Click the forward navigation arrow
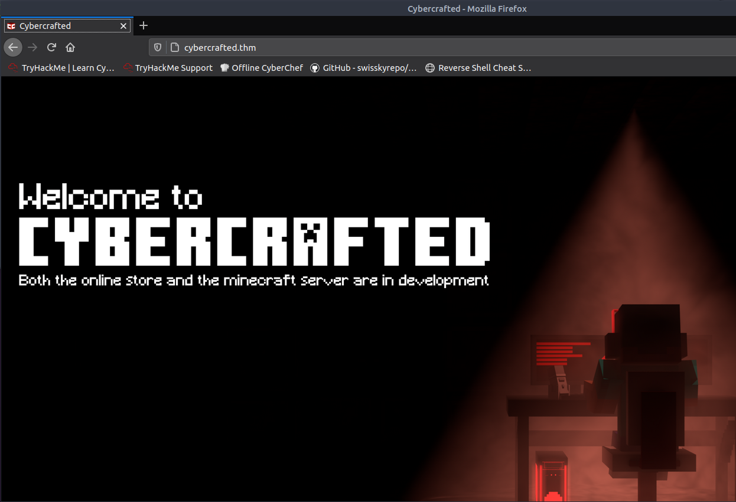 click(x=32, y=47)
